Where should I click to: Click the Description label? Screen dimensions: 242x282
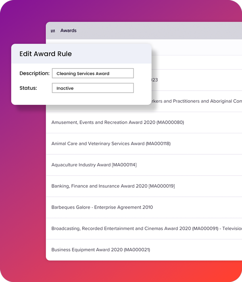(34, 73)
